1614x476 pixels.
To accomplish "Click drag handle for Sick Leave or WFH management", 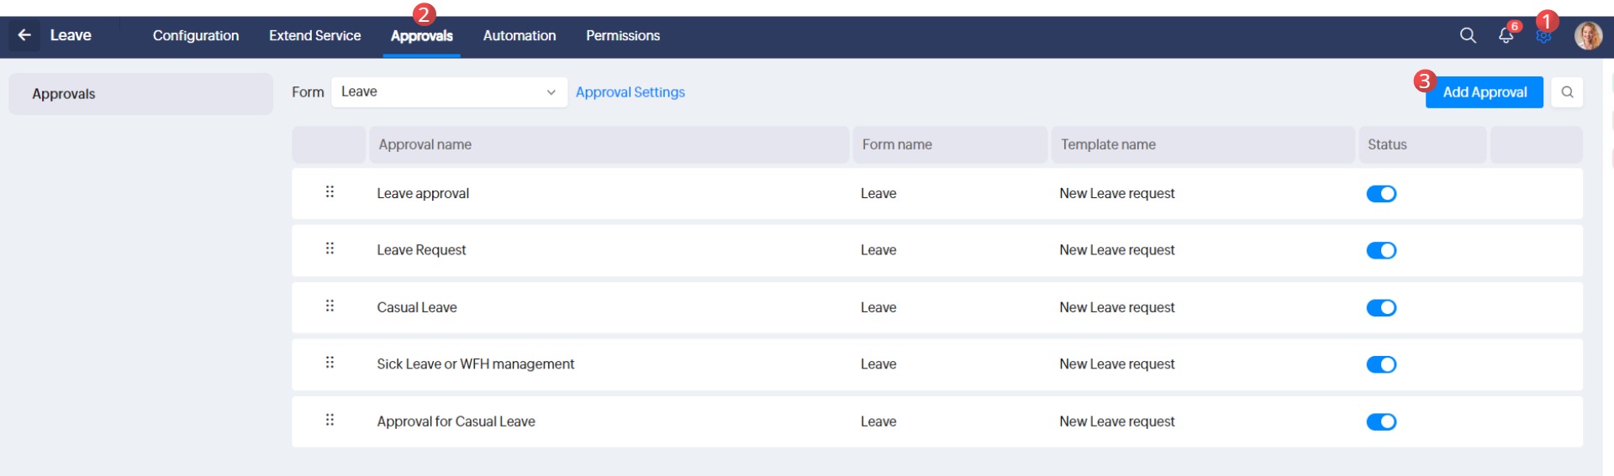I will click(x=330, y=363).
